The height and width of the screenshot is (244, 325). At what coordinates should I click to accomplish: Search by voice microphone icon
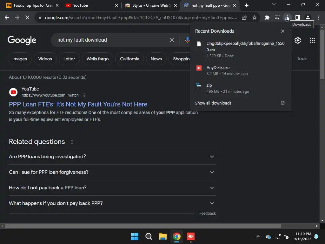coord(187,40)
